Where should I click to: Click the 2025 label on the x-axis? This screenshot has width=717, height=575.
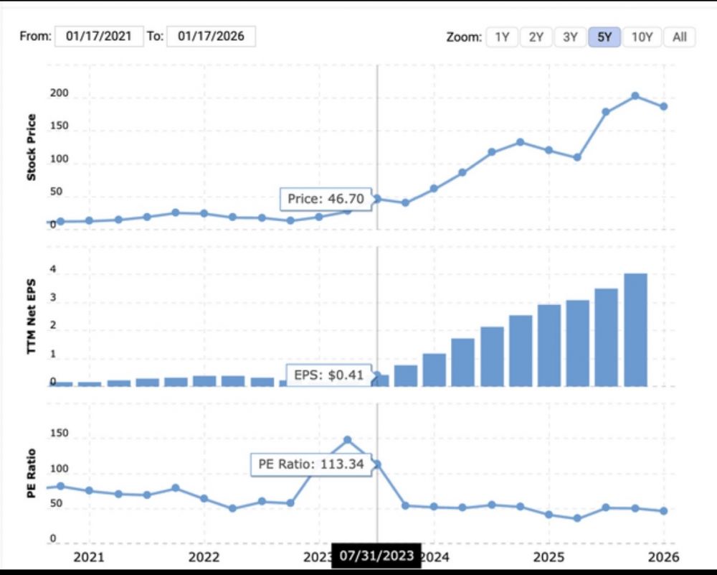click(549, 557)
